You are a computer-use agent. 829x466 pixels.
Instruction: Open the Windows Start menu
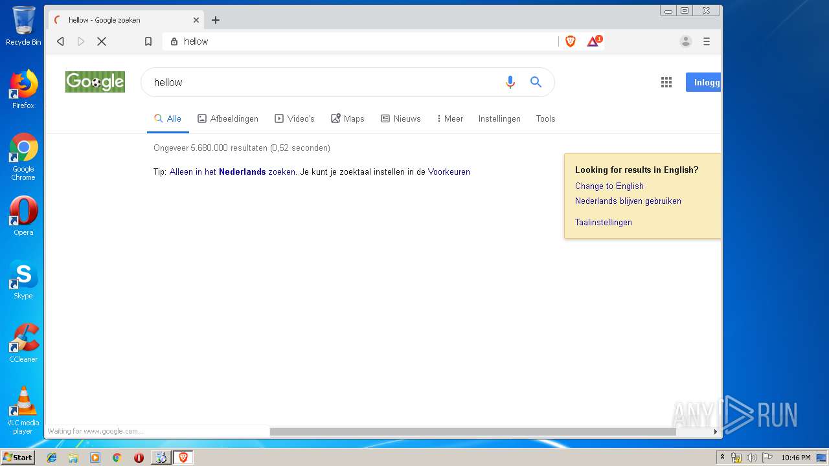click(17, 458)
